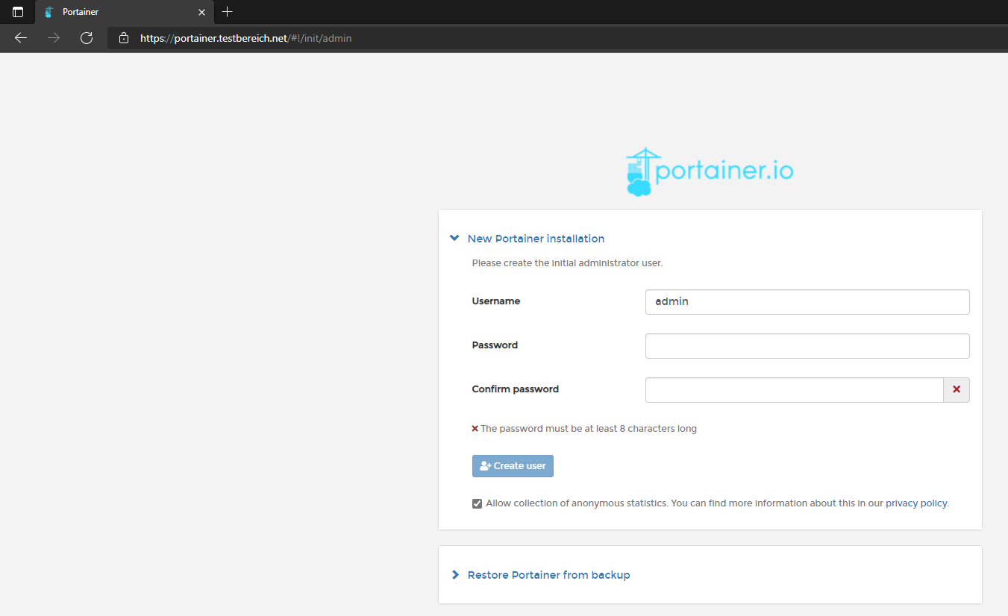Click into the Password field
The image size is (1008, 616).
(x=807, y=346)
